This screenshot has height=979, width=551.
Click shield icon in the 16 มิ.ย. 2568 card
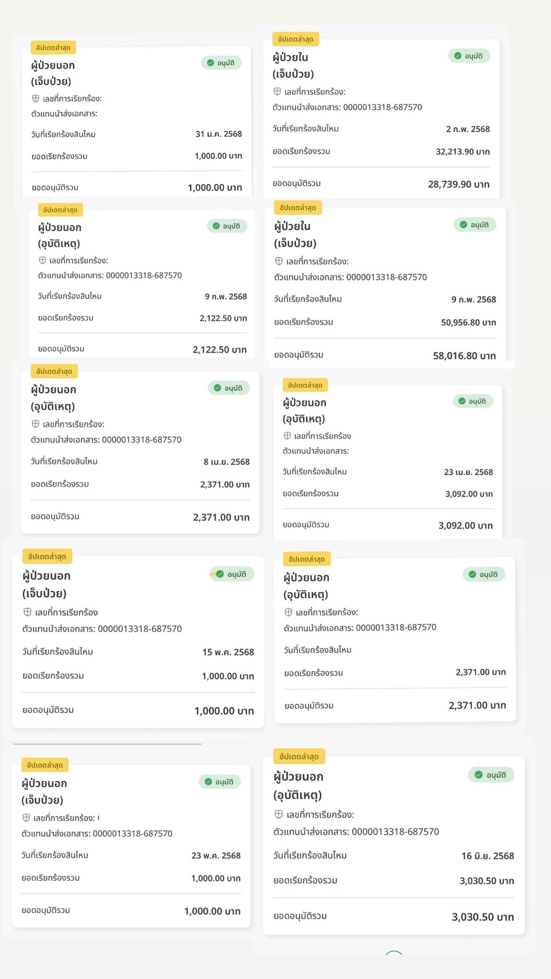coord(278,814)
